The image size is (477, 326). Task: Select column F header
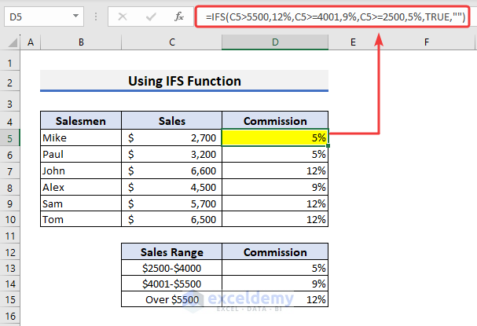click(x=425, y=42)
